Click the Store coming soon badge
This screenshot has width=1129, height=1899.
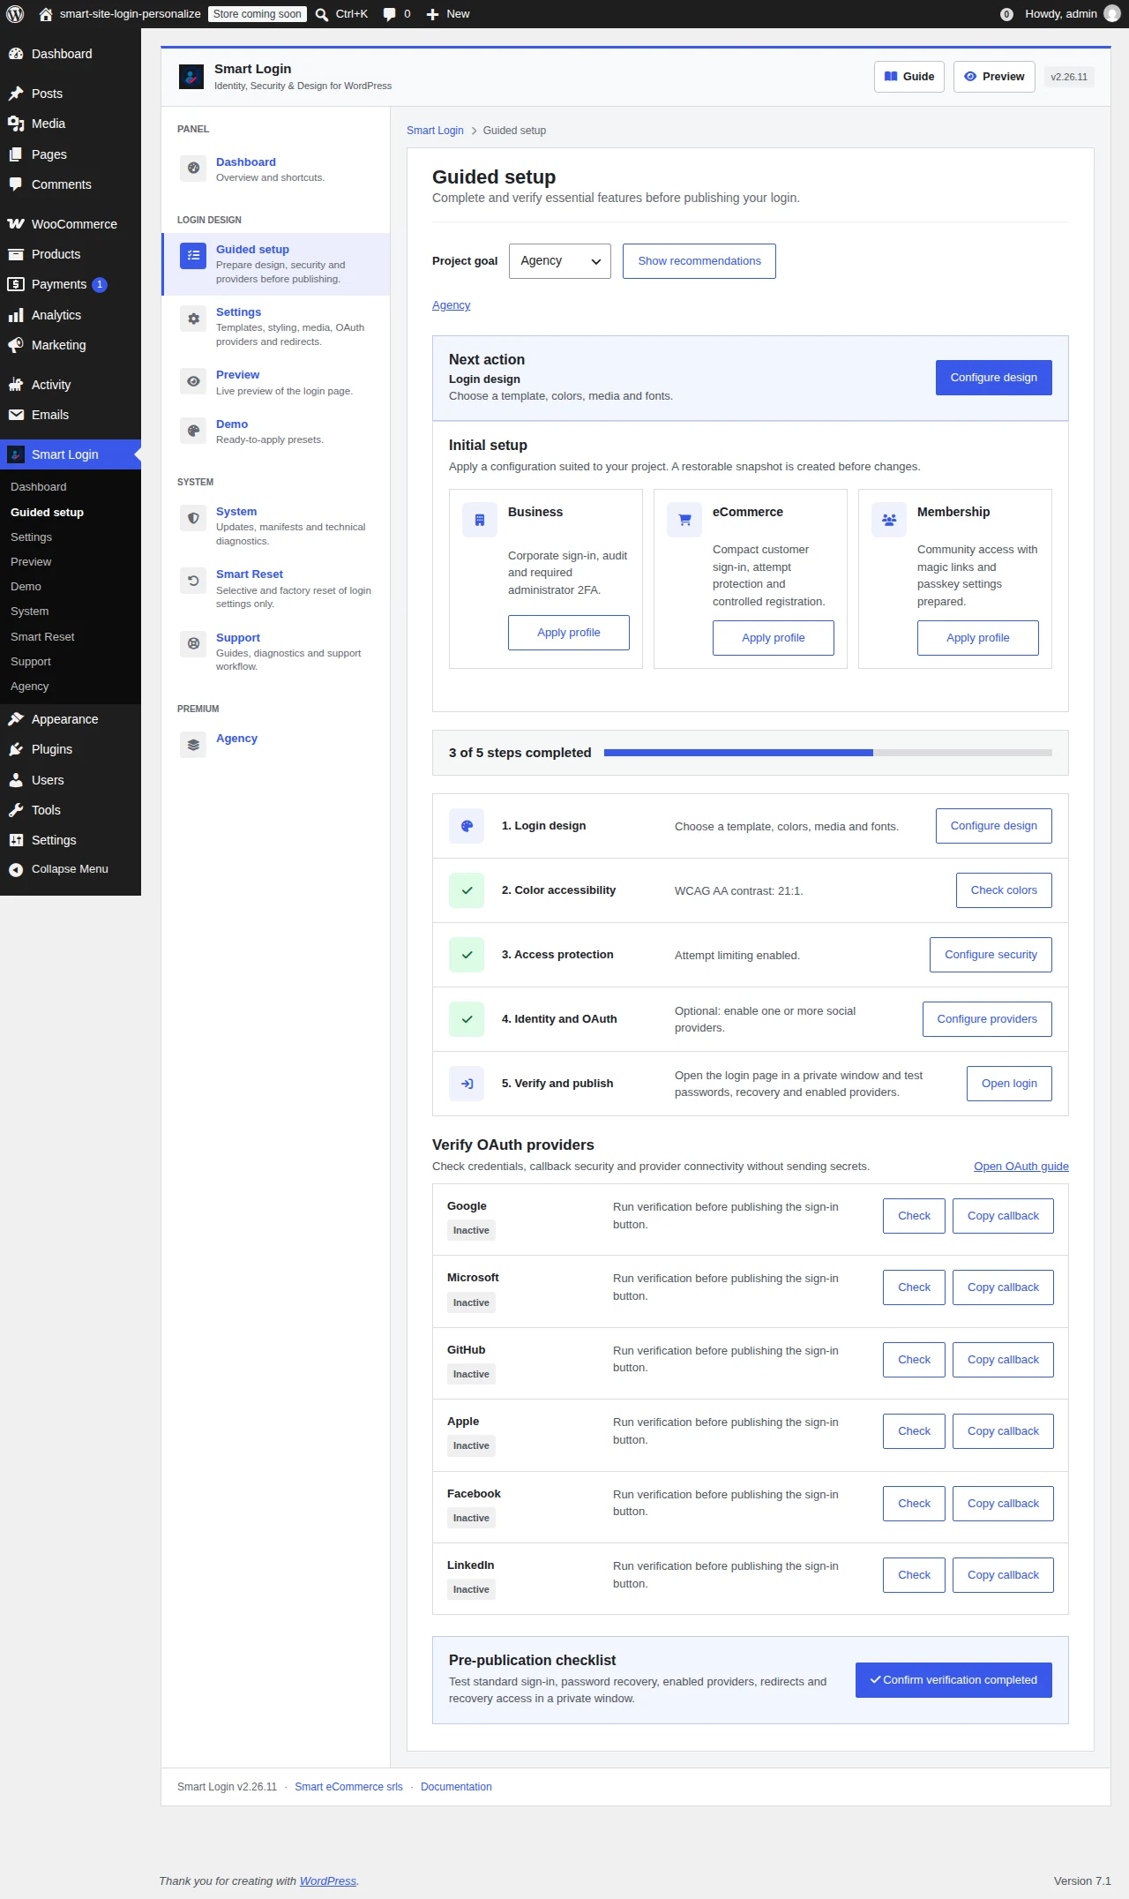click(x=257, y=14)
